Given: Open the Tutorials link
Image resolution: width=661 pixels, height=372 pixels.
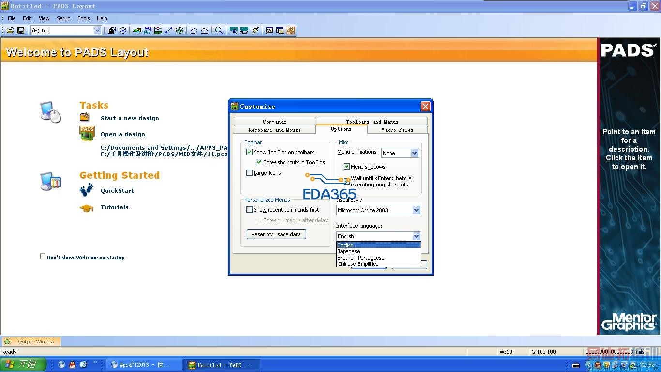Looking at the screenshot, I should 115,207.
